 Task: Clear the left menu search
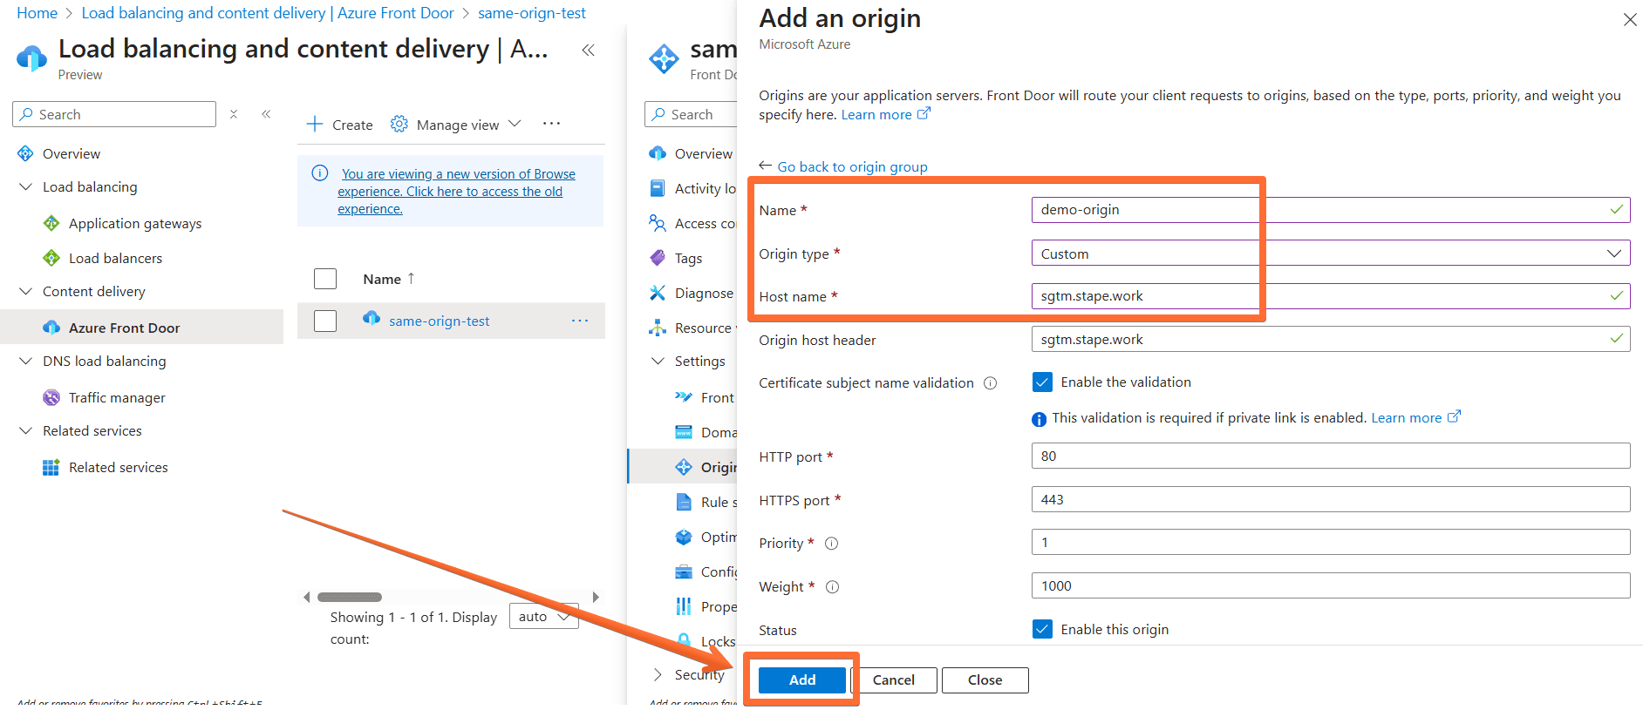point(234,114)
